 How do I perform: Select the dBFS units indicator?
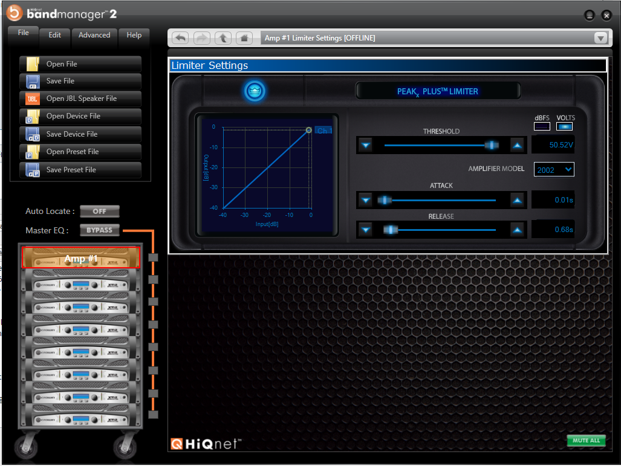tap(542, 126)
